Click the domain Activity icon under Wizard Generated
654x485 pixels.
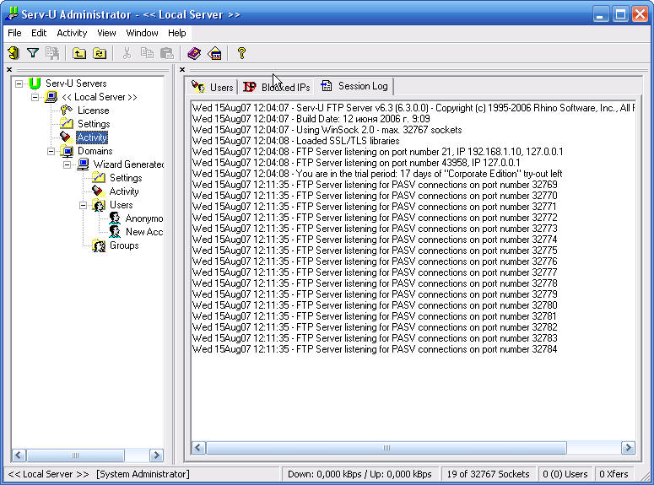click(98, 191)
